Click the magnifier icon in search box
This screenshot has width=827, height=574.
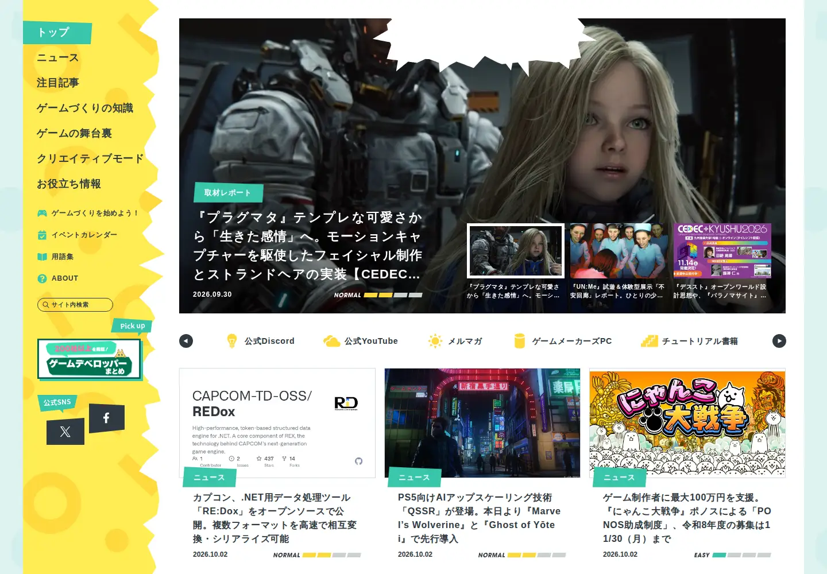45,305
